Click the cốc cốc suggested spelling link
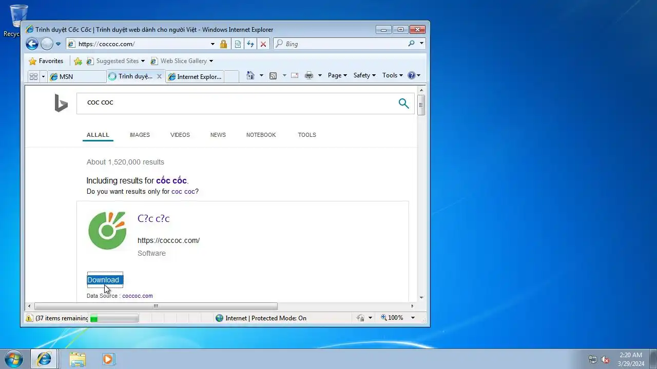 pyautogui.click(x=171, y=180)
